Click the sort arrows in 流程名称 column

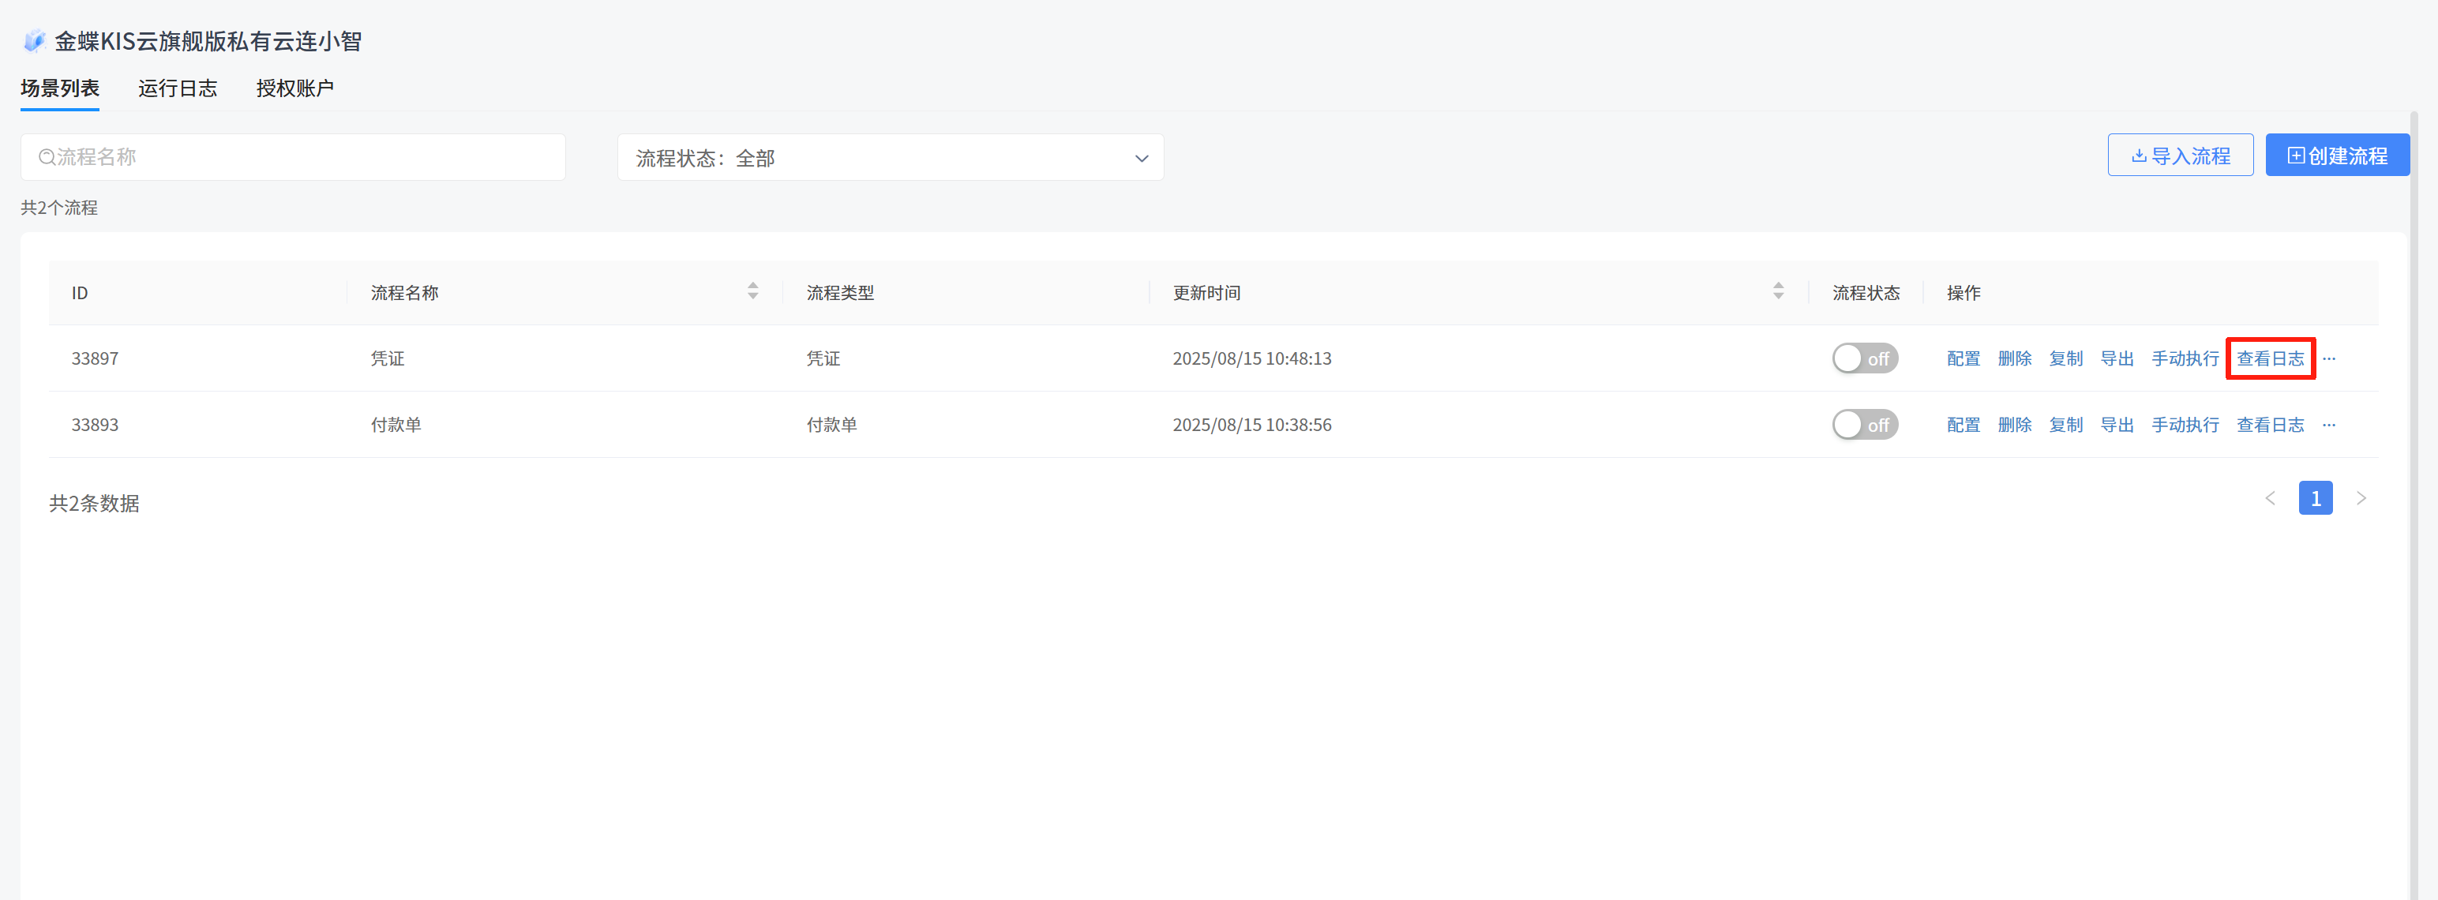[x=752, y=291]
